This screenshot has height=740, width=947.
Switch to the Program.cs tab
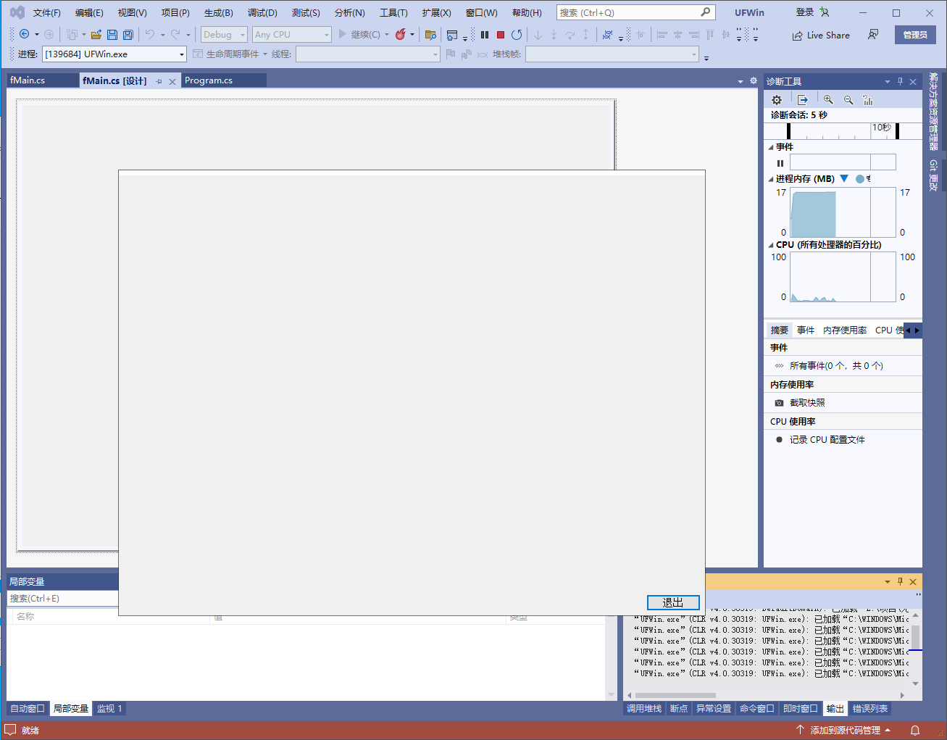(x=209, y=80)
